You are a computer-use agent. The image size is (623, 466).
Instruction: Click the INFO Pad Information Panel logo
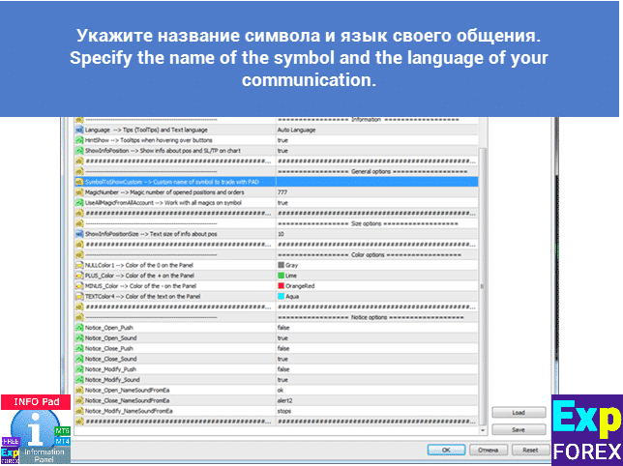point(35,429)
